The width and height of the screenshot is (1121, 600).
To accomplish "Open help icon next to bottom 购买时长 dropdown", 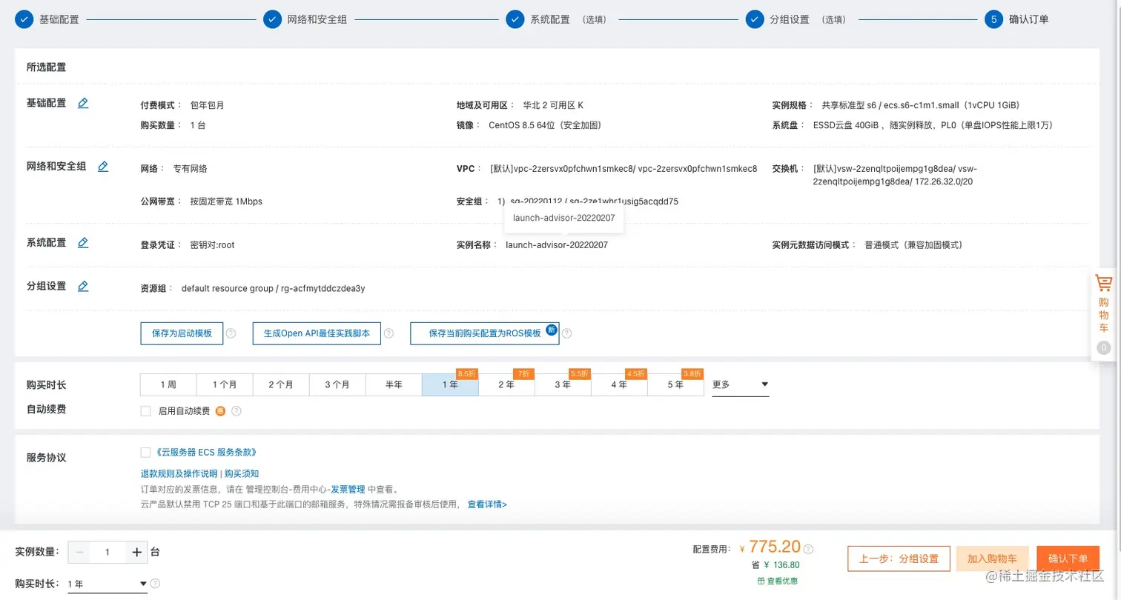I will (155, 584).
